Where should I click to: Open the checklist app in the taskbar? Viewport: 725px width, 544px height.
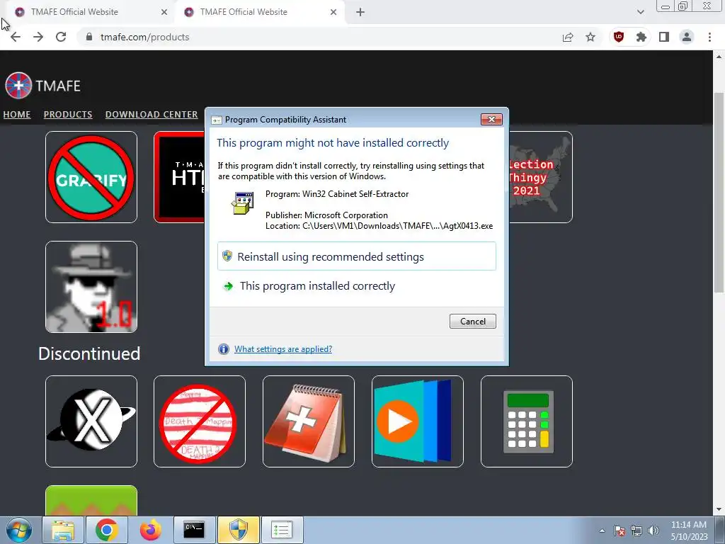pyautogui.click(x=282, y=530)
